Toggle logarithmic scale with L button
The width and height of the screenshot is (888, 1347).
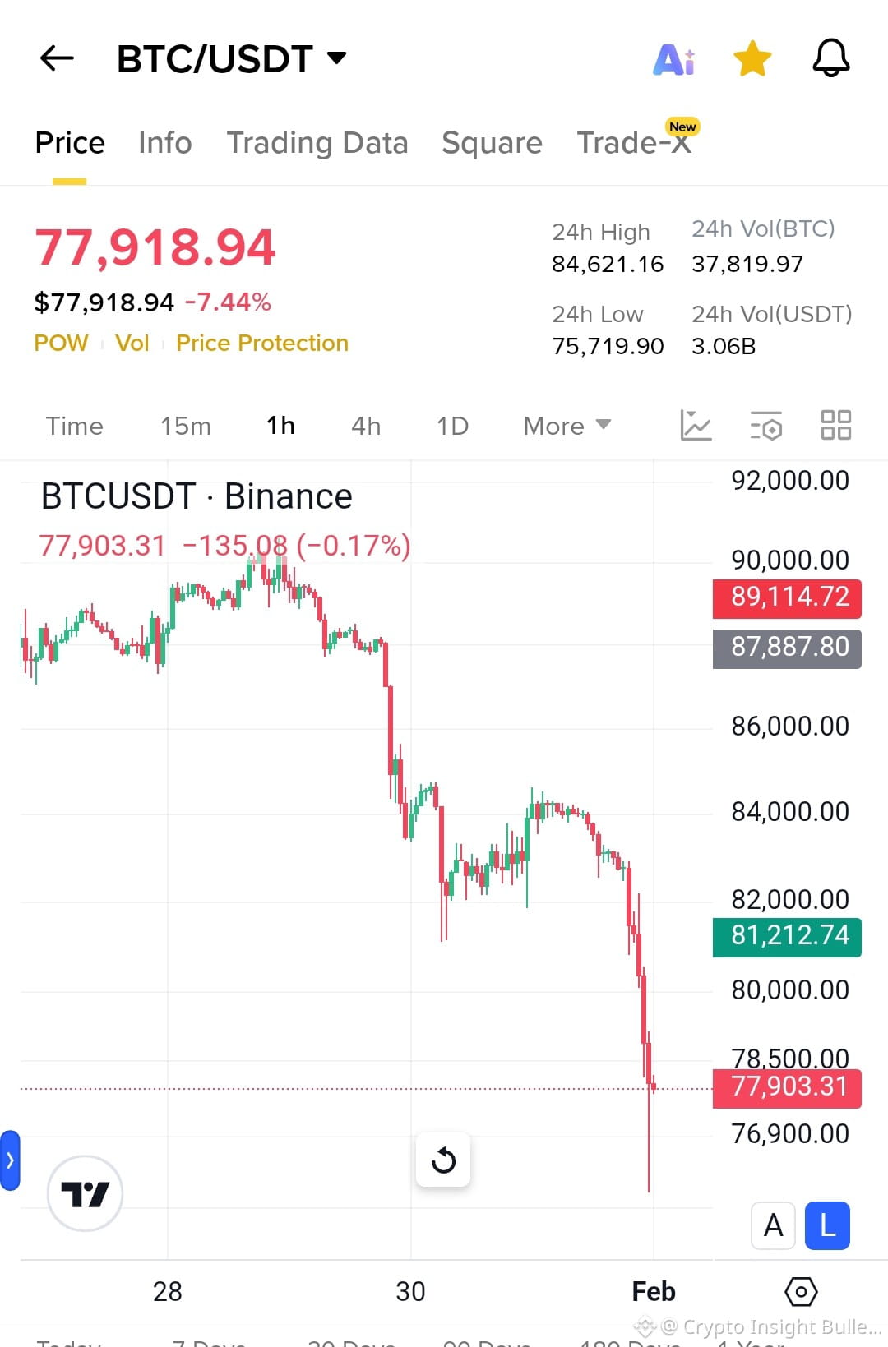(827, 1225)
